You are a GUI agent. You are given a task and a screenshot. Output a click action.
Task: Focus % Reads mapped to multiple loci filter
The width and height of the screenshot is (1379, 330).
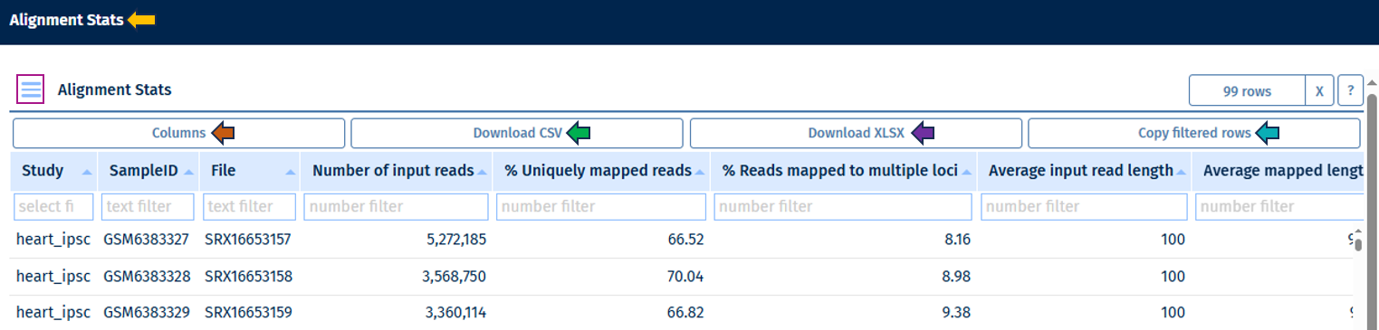click(844, 206)
